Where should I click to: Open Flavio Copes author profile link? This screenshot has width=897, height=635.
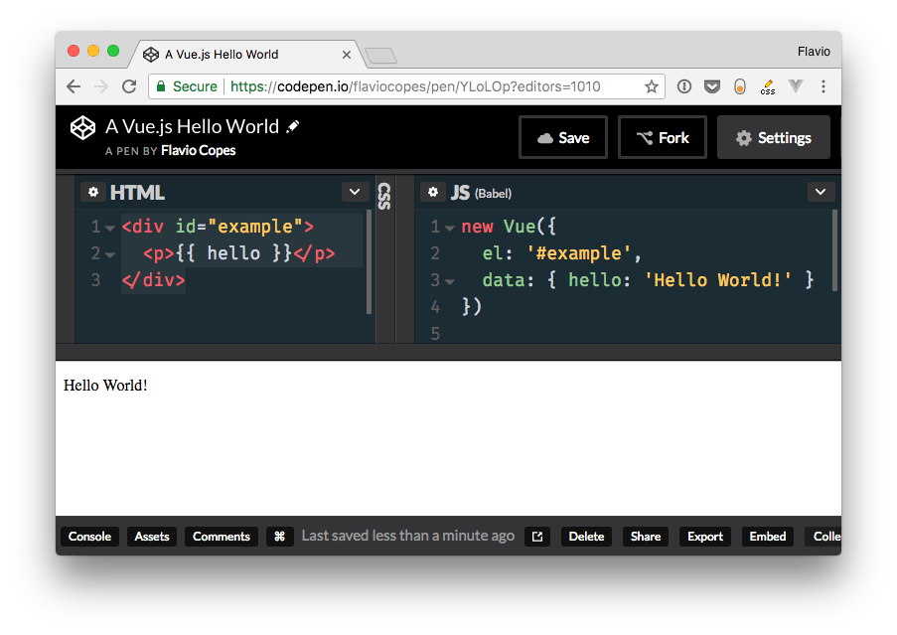201,150
